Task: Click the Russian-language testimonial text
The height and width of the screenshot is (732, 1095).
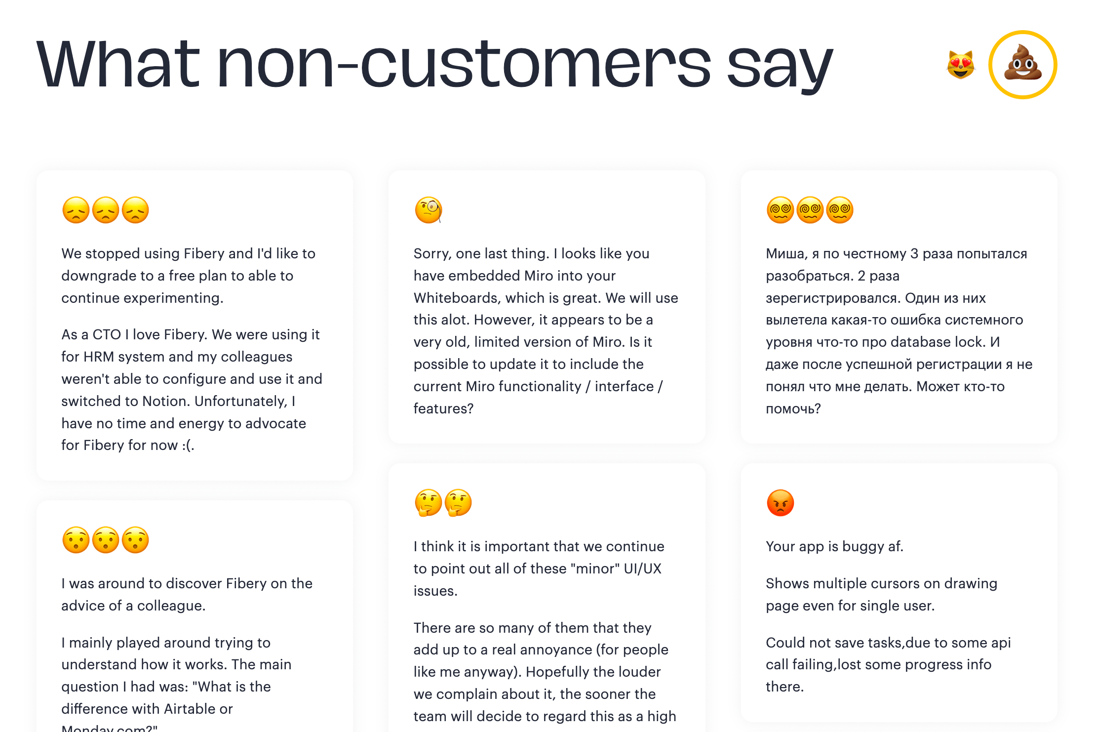Action: coord(899,331)
